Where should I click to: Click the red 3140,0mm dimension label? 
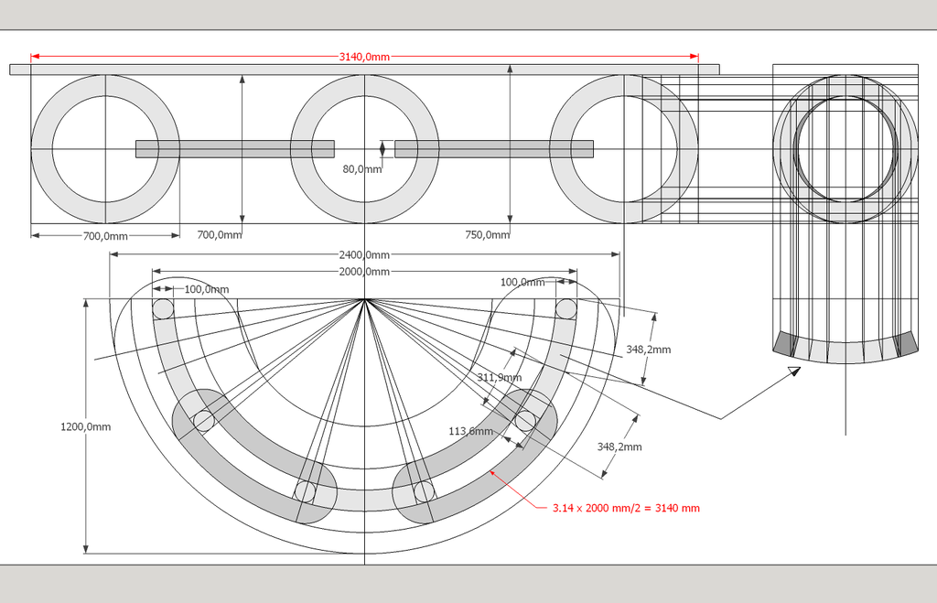364,57
